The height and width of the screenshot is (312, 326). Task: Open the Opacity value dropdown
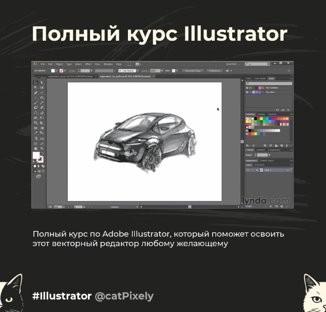click(162, 71)
